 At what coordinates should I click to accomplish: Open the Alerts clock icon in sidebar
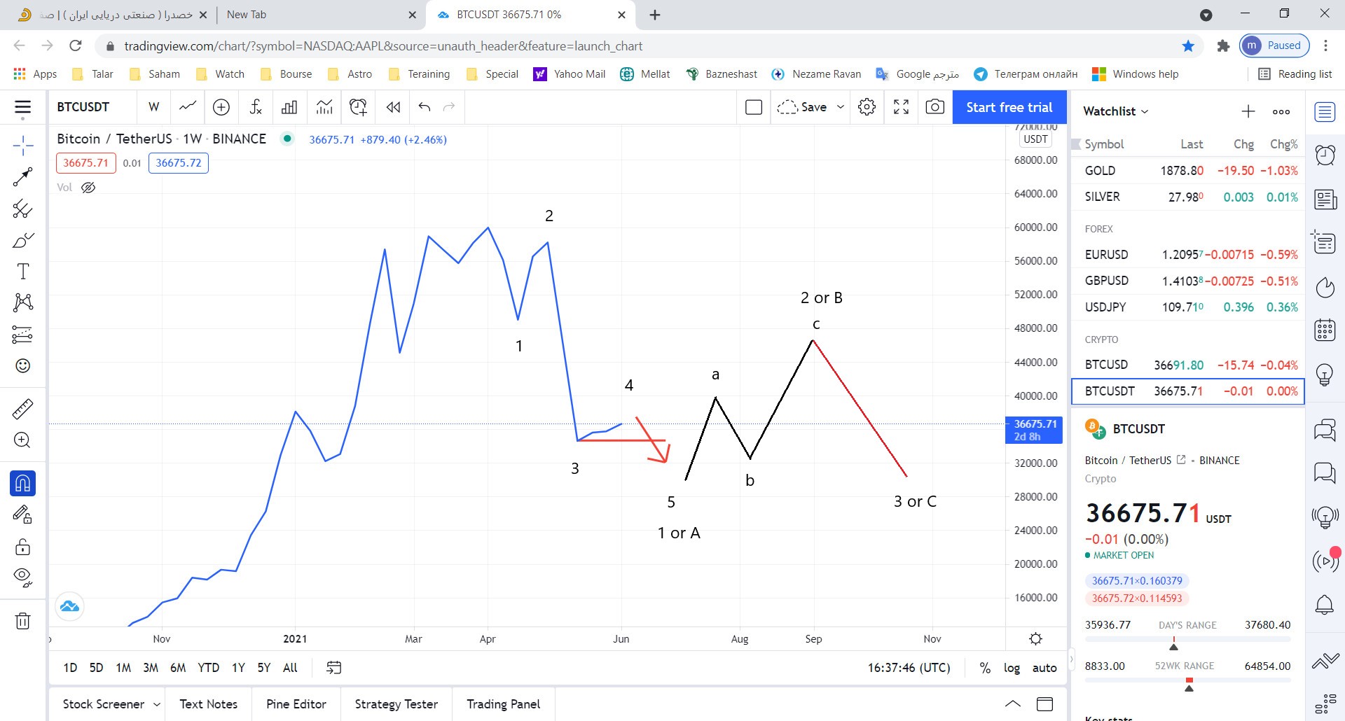[x=1325, y=155]
